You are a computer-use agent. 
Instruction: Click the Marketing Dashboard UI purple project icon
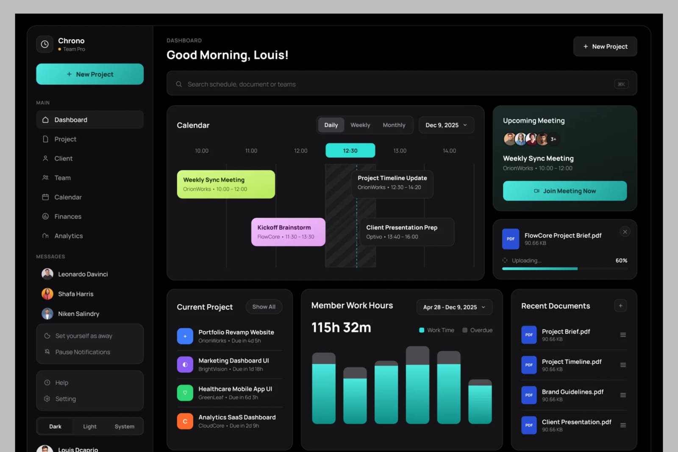click(185, 365)
